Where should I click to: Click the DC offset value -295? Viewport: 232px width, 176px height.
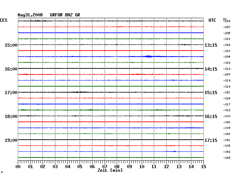click(x=227, y=33)
